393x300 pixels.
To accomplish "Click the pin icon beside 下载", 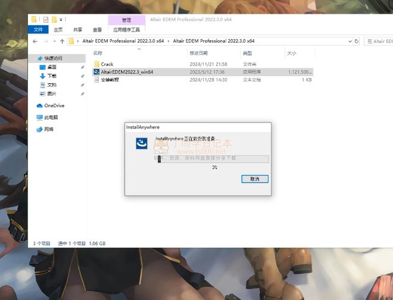I will pos(82,76).
